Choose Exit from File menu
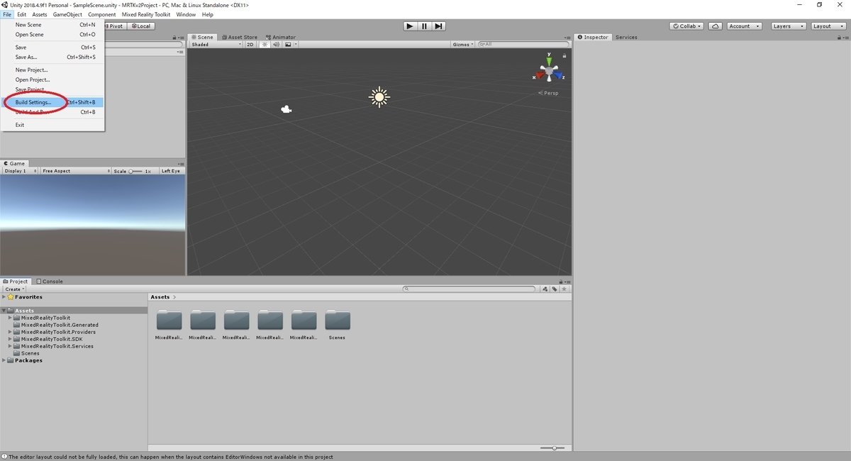The image size is (851, 461). click(x=54, y=125)
